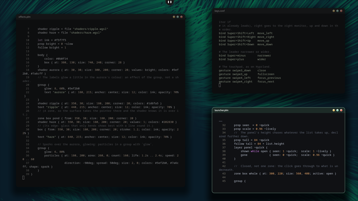
Task: Click the 'zone box whole' line in launcher.plm
Action: (285, 174)
